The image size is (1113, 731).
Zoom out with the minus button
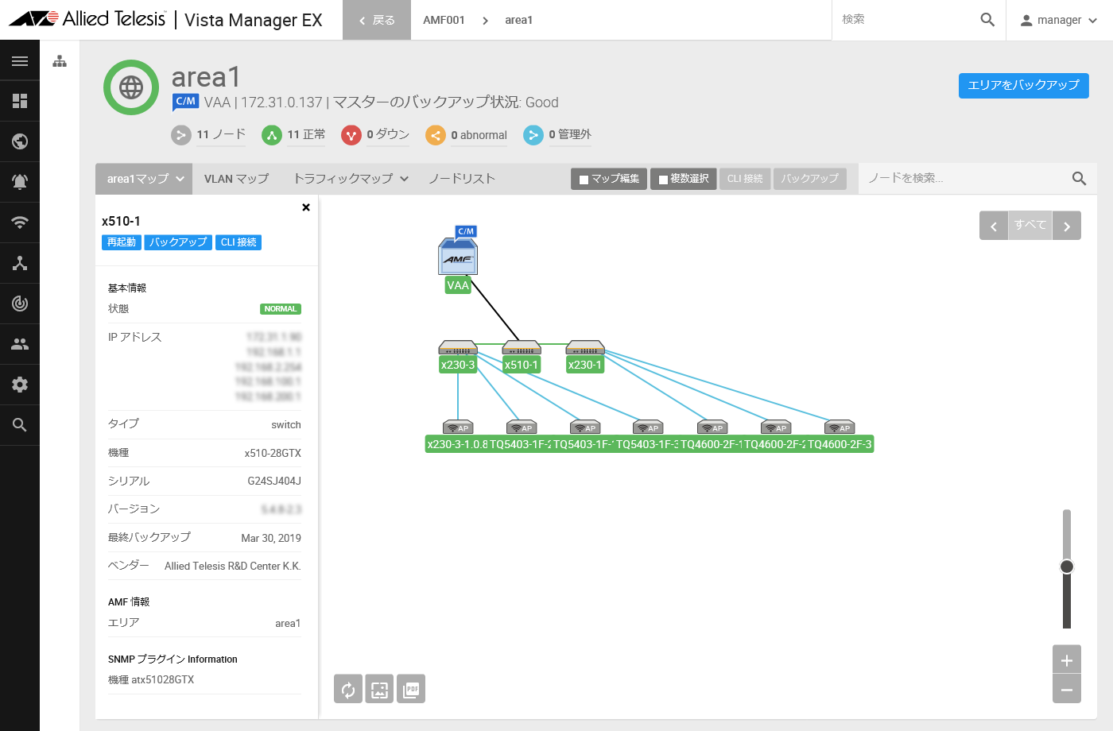pyautogui.click(x=1067, y=689)
